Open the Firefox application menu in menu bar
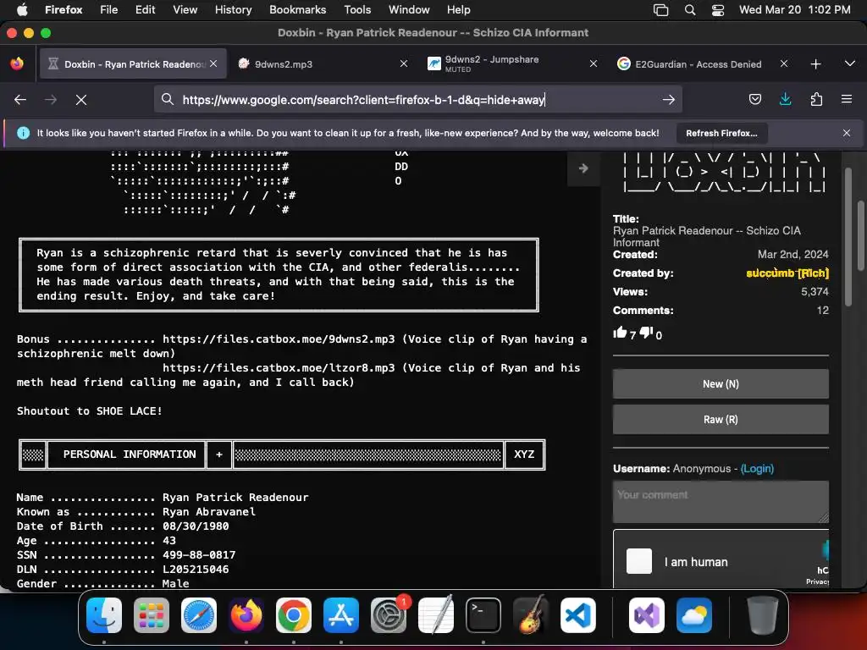This screenshot has width=867, height=650. click(x=64, y=9)
